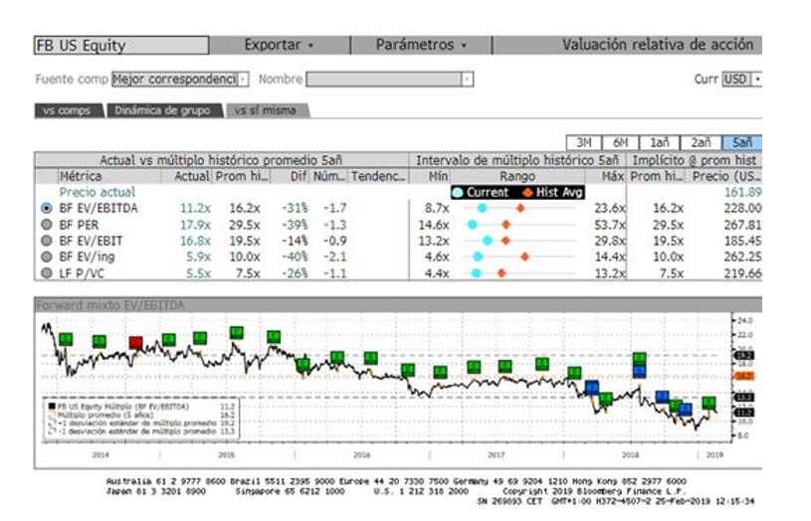Select the BF EV/EBIT radio button
Image resolution: width=811 pixels, height=521 pixels.
coord(47,241)
